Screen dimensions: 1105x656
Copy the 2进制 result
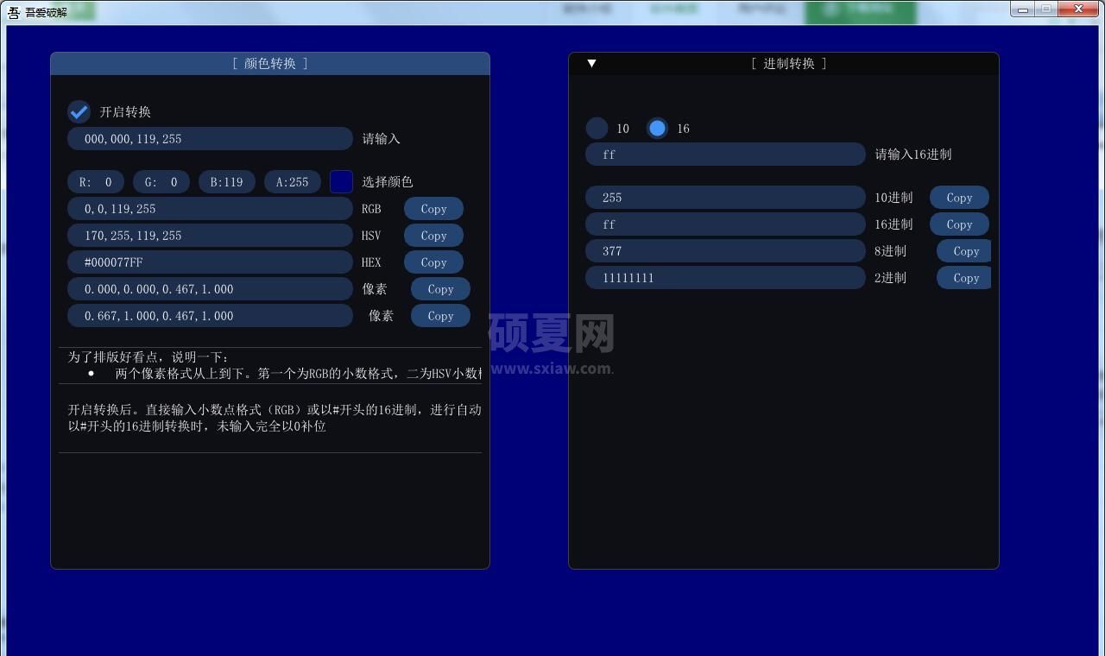coord(964,278)
